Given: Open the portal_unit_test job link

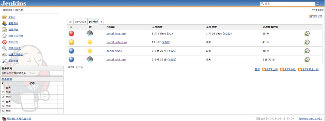Looking at the screenshot, I should 116,60.
